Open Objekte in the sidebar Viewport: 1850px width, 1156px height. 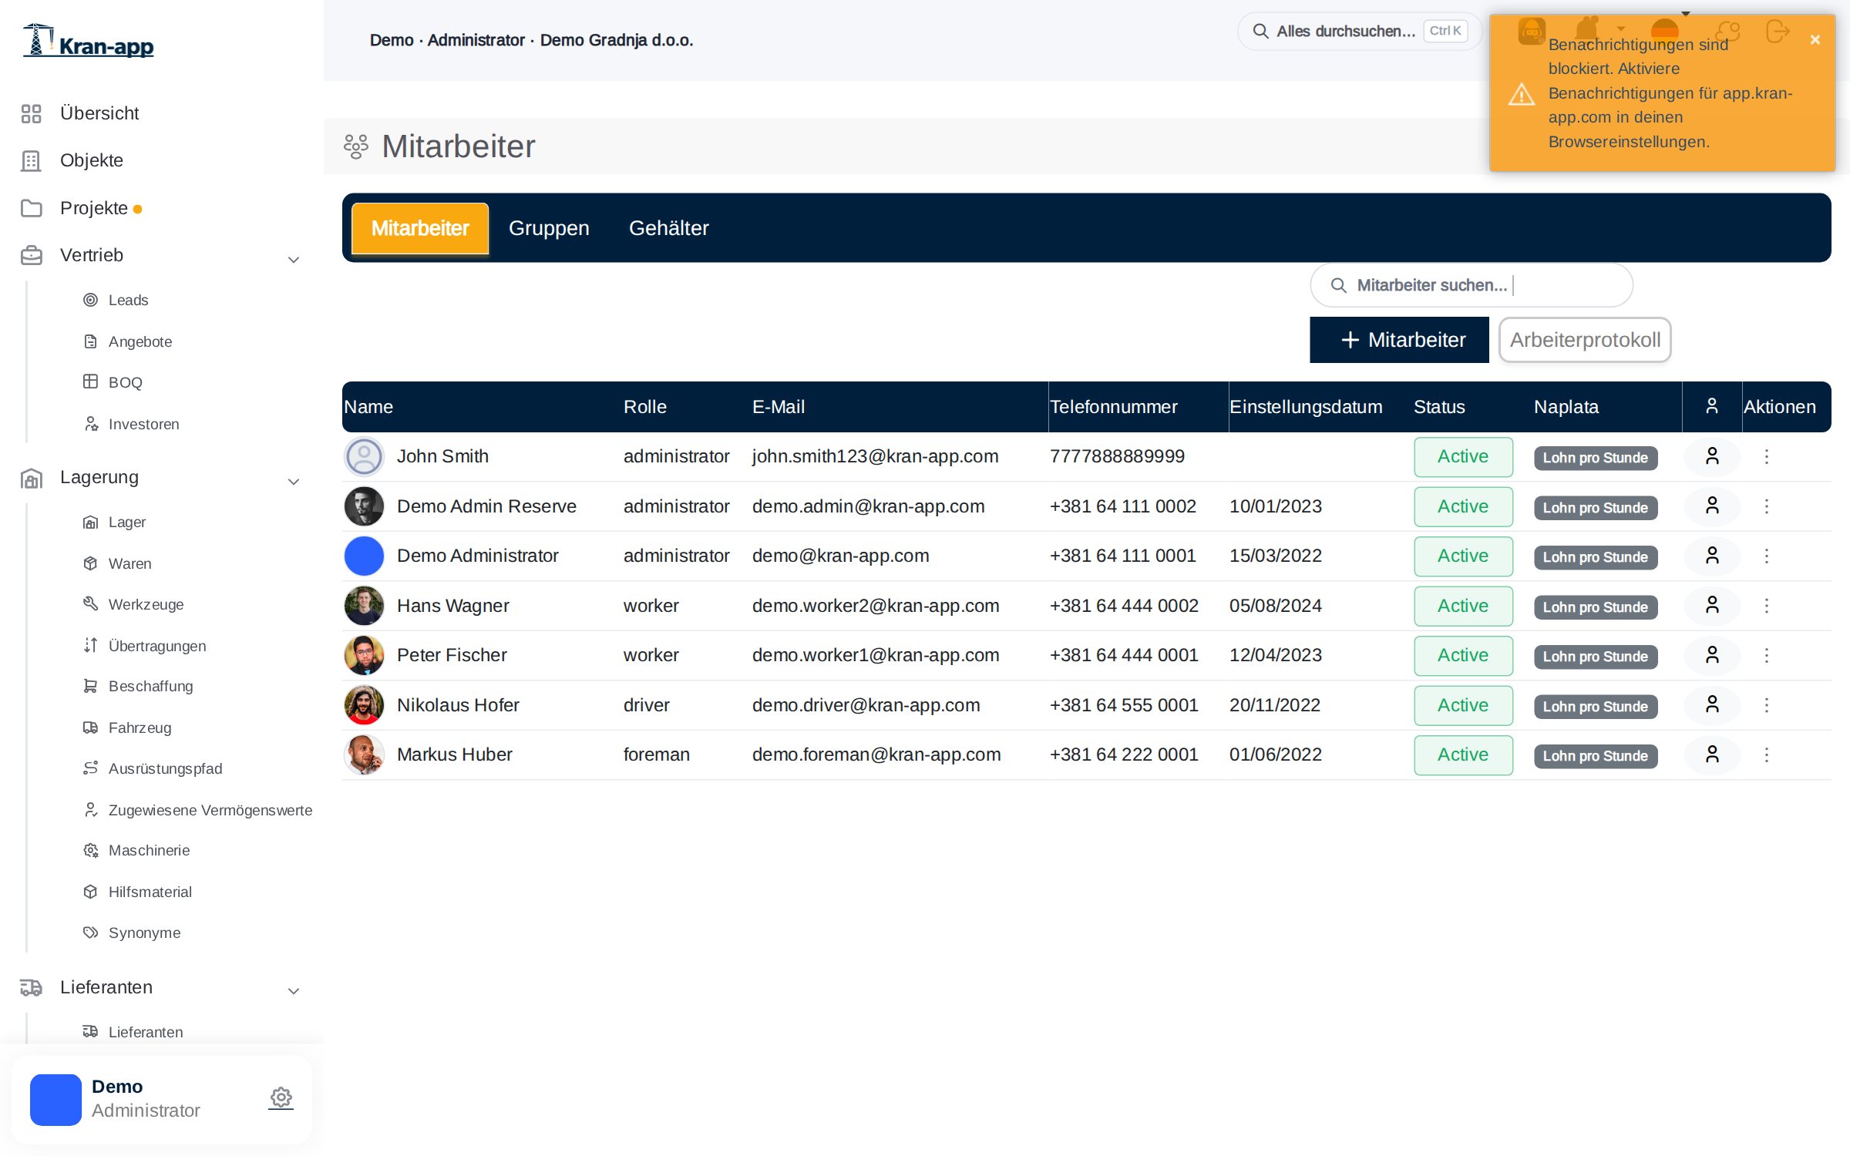coord(91,160)
